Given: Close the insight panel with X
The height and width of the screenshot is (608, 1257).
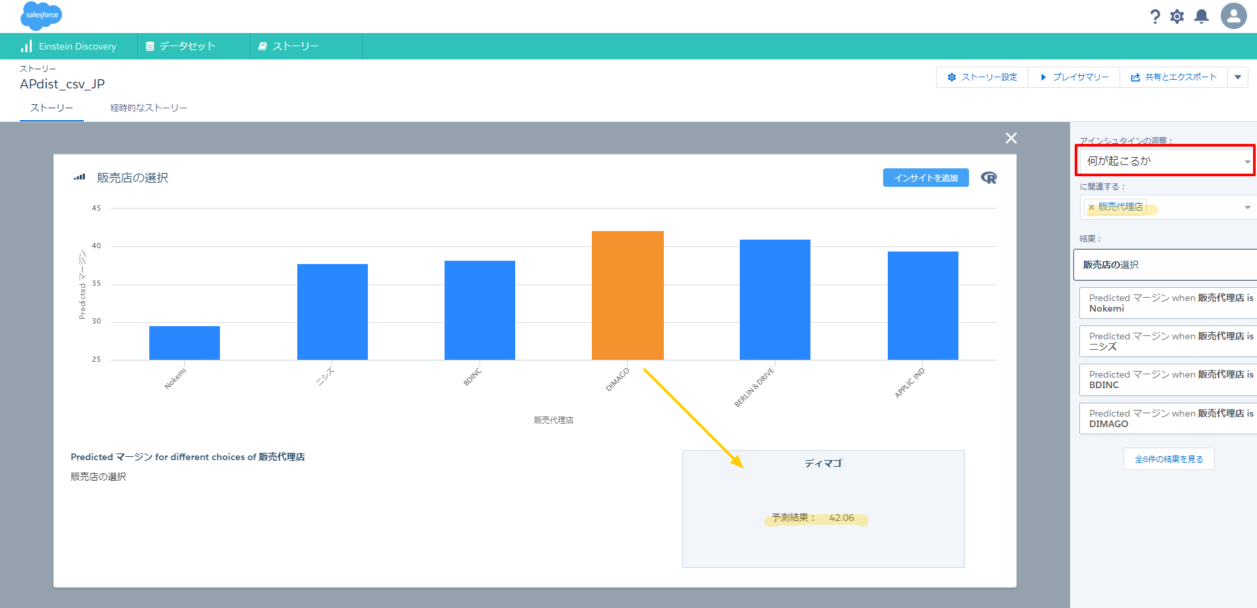Looking at the screenshot, I should [1011, 138].
